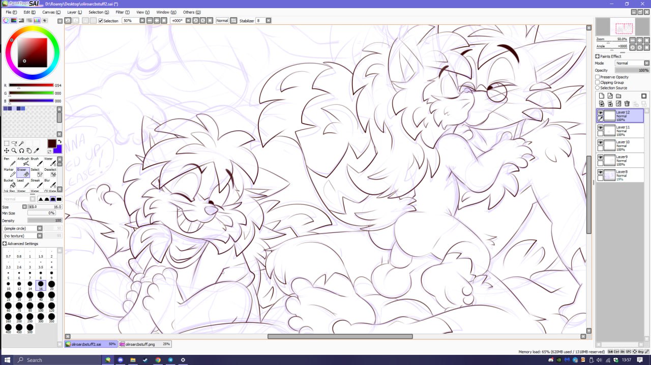Select the AirBrush tool
Screen dimensions: 651x365
pyautogui.click(x=25, y=162)
